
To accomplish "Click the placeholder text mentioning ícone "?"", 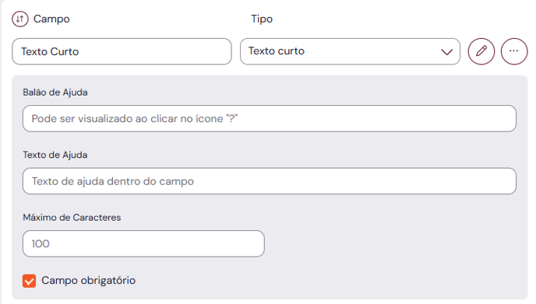I will pyautogui.click(x=135, y=118).
